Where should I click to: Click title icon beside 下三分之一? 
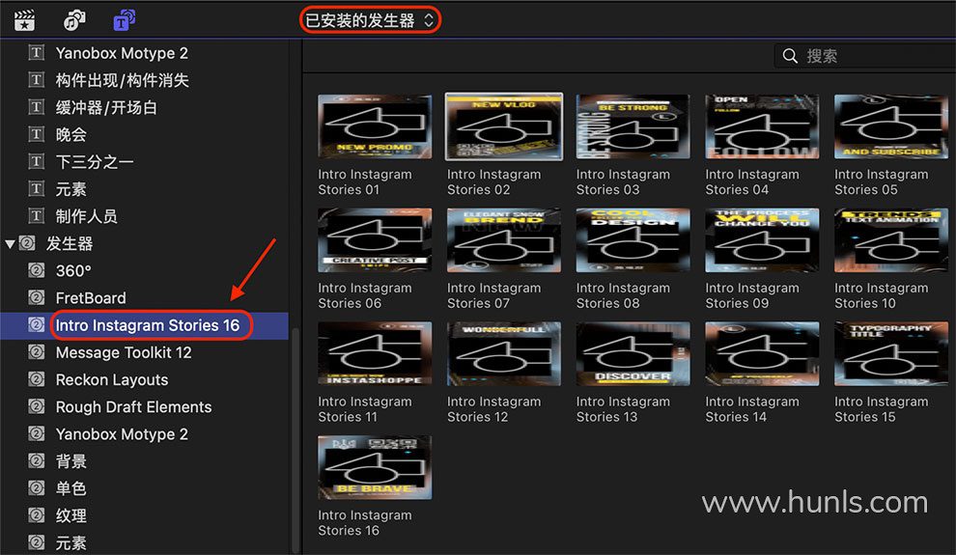tap(37, 161)
